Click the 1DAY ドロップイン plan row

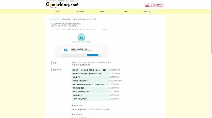90,99
